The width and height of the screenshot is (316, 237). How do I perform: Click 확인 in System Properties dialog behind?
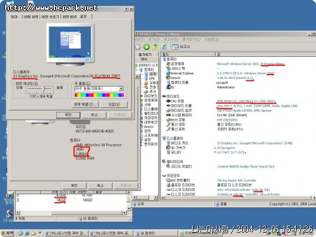coord(74,186)
